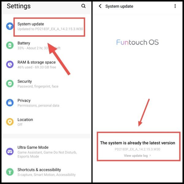184x184 pixels.
Task: Click the blue System update arrow icon
Action: coord(10,26)
